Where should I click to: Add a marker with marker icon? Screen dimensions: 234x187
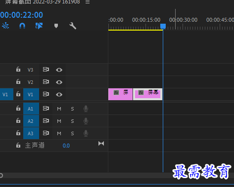click(56, 26)
